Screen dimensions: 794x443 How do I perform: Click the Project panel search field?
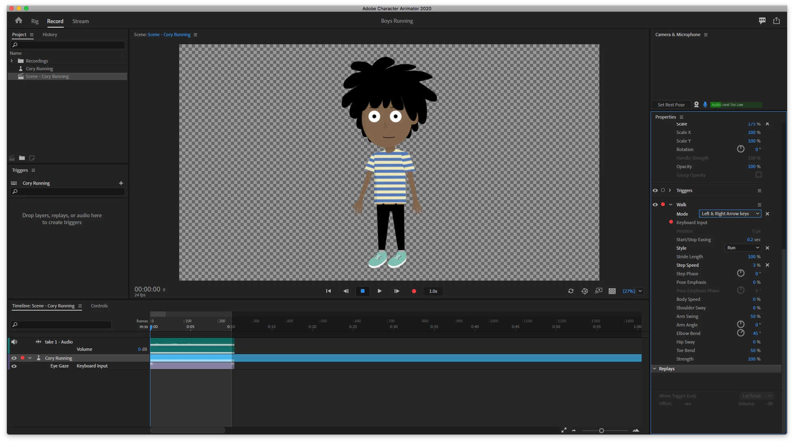pyautogui.click(x=67, y=45)
